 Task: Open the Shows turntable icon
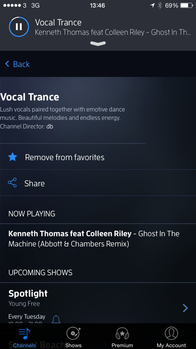73,333
